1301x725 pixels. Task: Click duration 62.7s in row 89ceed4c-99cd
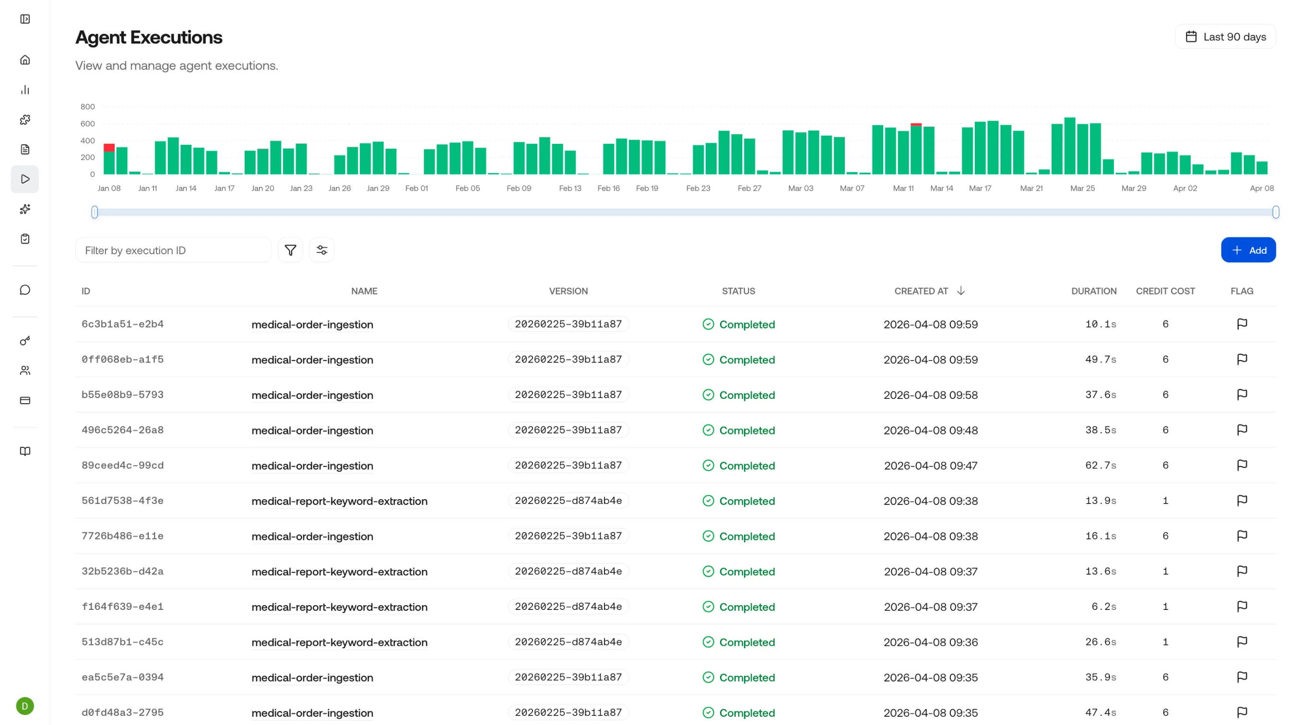tap(1100, 466)
